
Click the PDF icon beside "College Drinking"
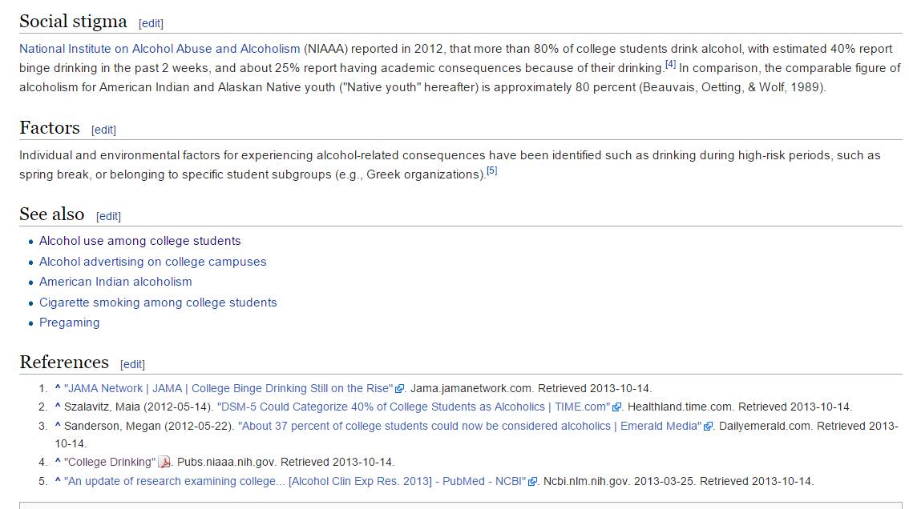coord(164,462)
